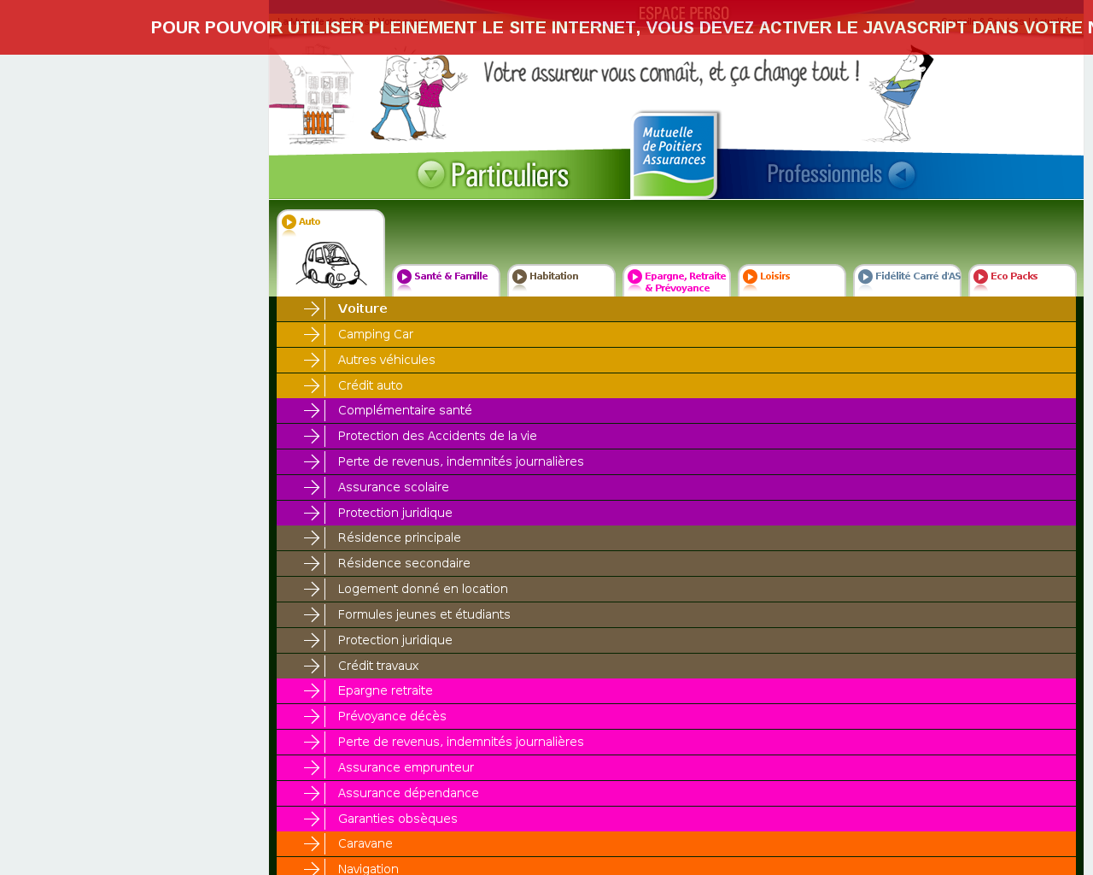Open Protection des Accidents de la vie

click(x=676, y=437)
